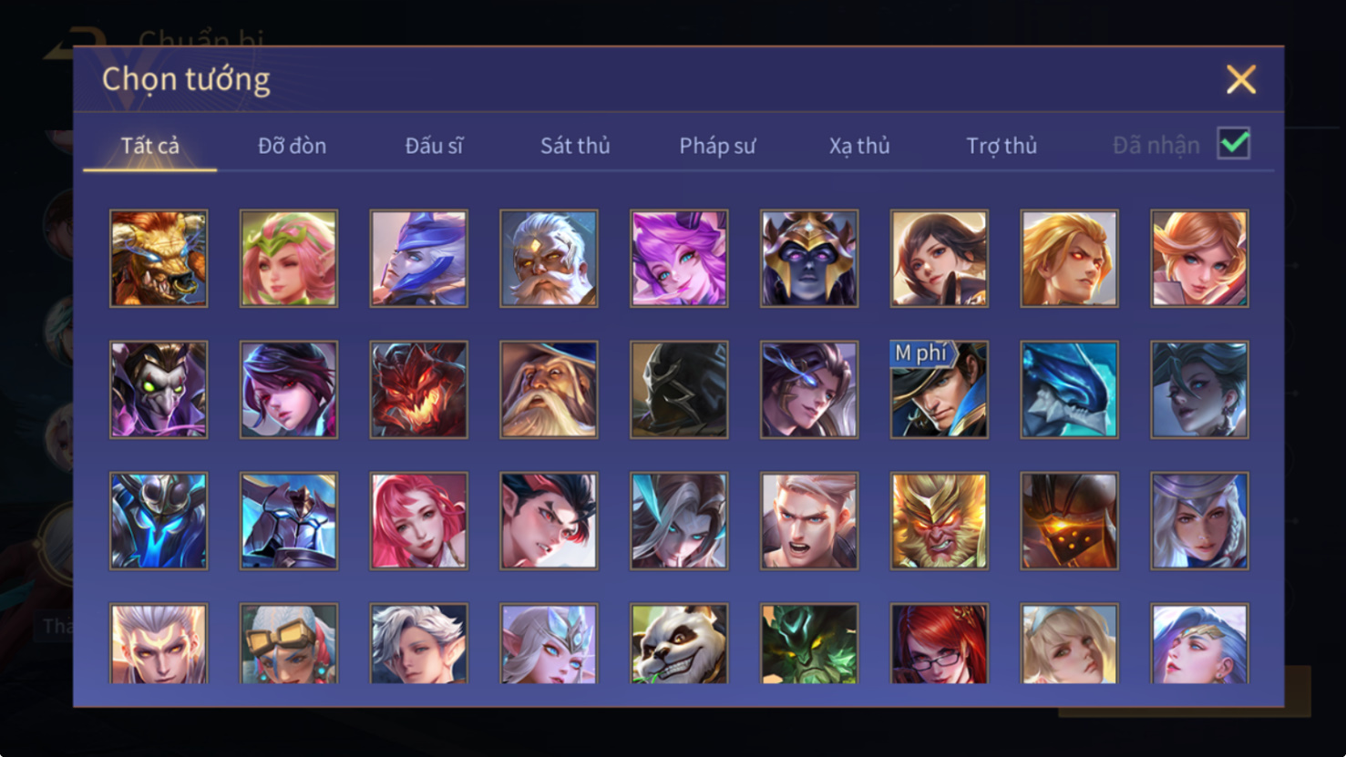Filter heroes by Xạ thủ
Viewport: 1346px width, 757px height.
pos(859,146)
